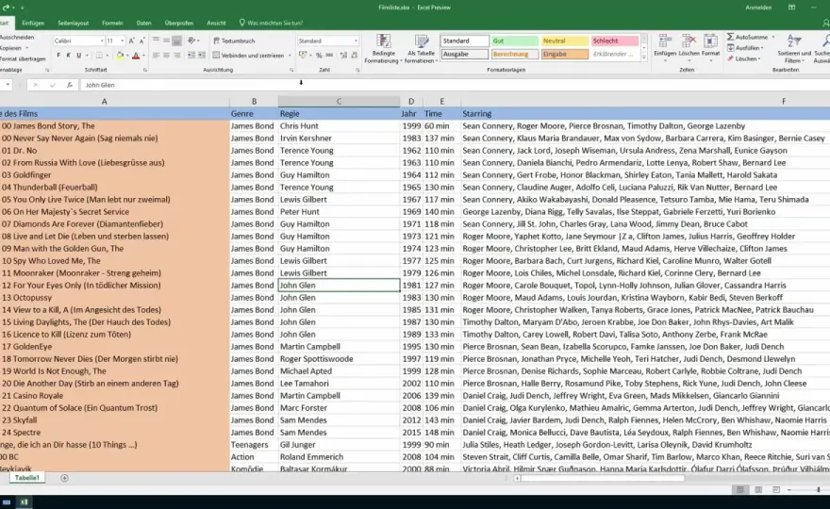830x509 pixels.
Task: Click Verbinden und zentrieren
Action: pos(248,55)
